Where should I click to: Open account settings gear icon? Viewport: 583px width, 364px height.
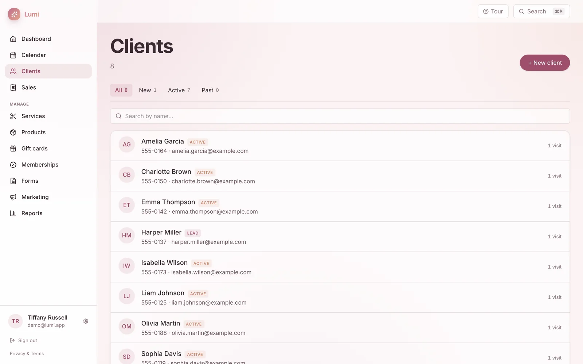pyautogui.click(x=86, y=321)
